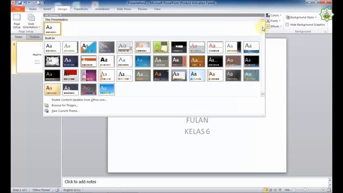Apply the orange-brown theme thumbnail
Image resolution: width=343 pixels, height=193 pixels.
coord(197,61)
